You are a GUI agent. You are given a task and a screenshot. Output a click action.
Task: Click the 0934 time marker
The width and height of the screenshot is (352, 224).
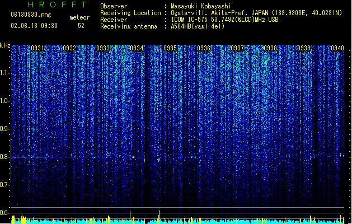click(137, 48)
